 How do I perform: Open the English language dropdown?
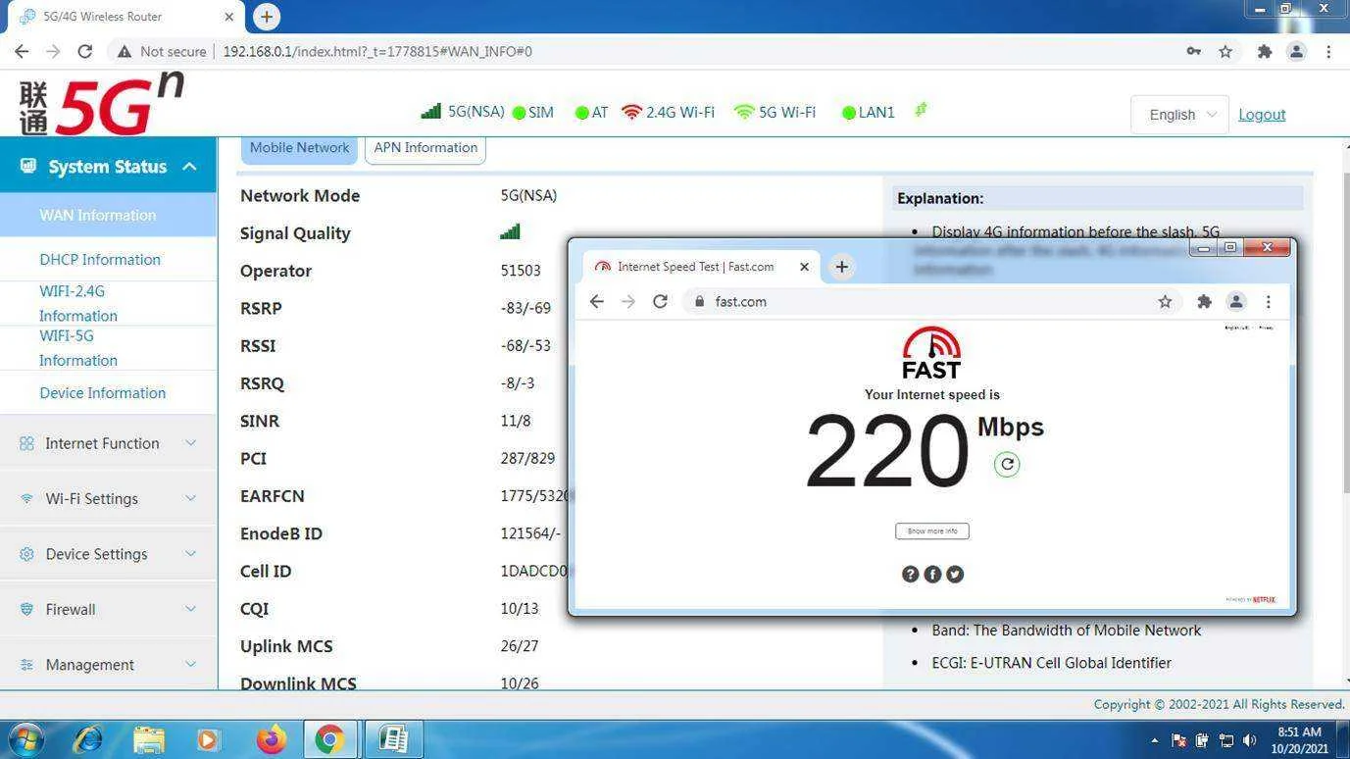[1179, 115]
